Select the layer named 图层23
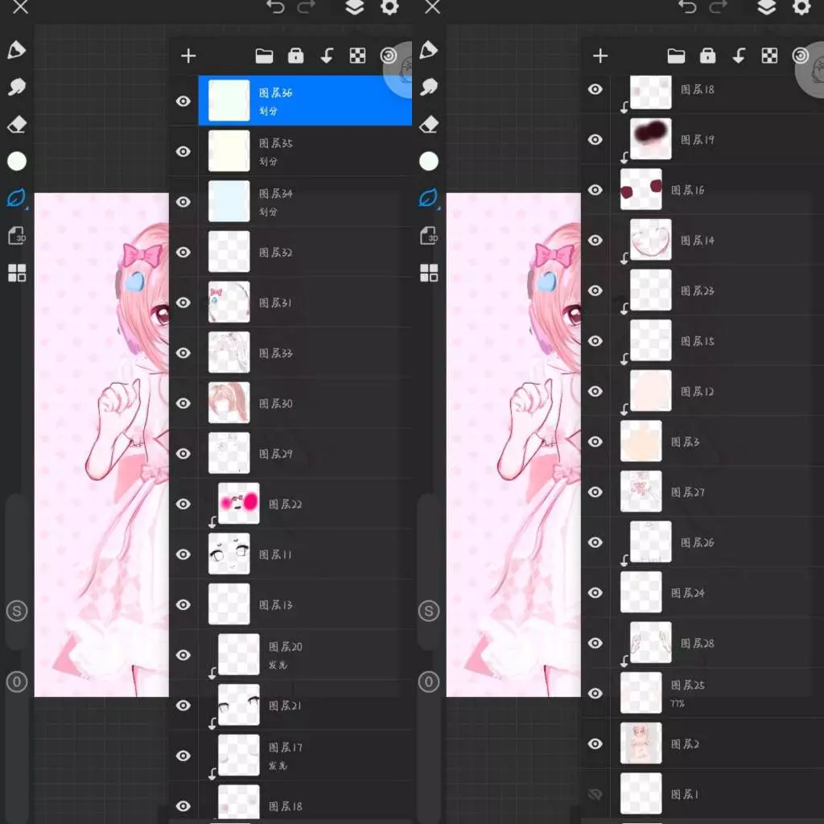Image resolution: width=824 pixels, height=824 pixels. 717,290
